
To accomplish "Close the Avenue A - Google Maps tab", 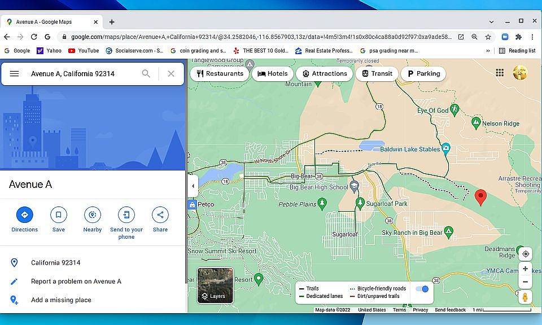I will click(96, 22).
